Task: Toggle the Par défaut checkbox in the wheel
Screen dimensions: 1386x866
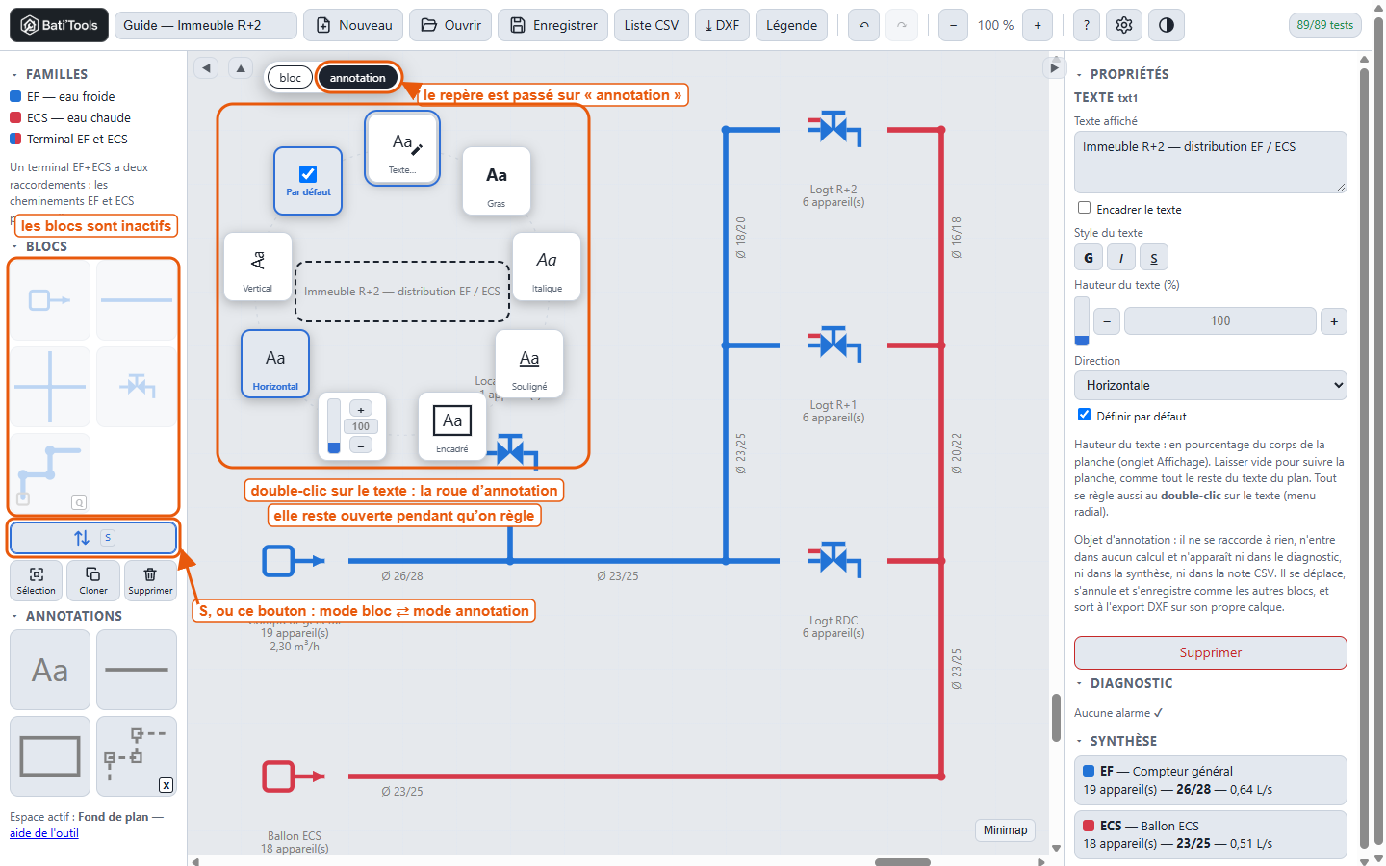Action: (x=308, y=174)
